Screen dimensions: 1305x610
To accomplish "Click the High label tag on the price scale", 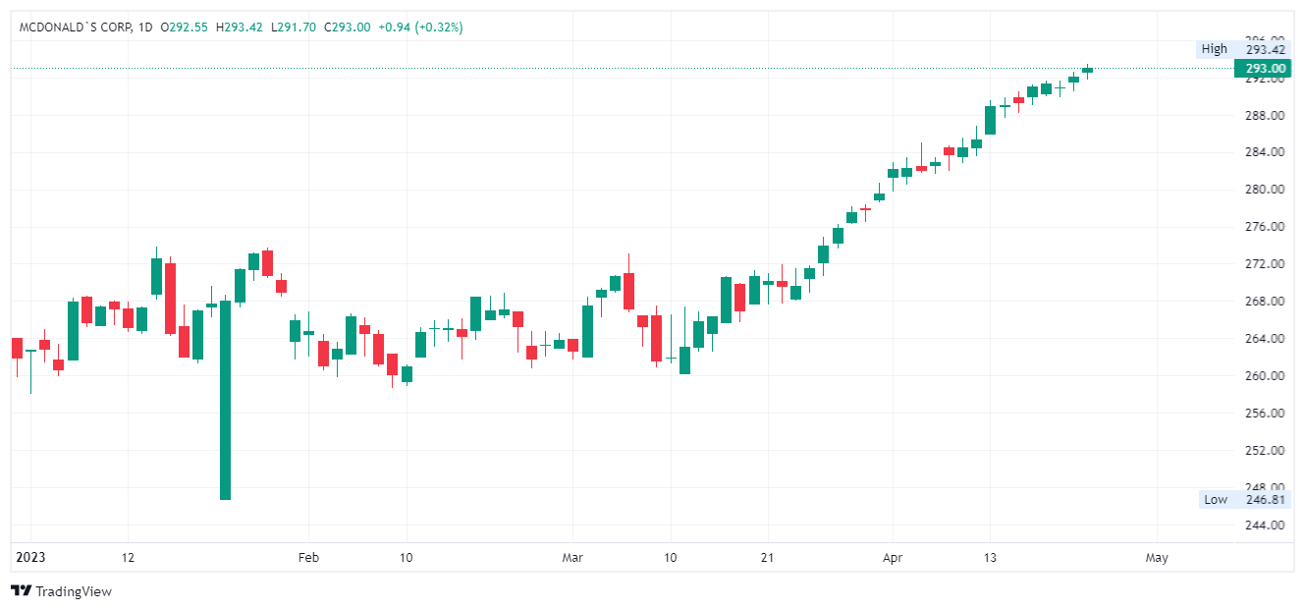I will coord(1215,49).
